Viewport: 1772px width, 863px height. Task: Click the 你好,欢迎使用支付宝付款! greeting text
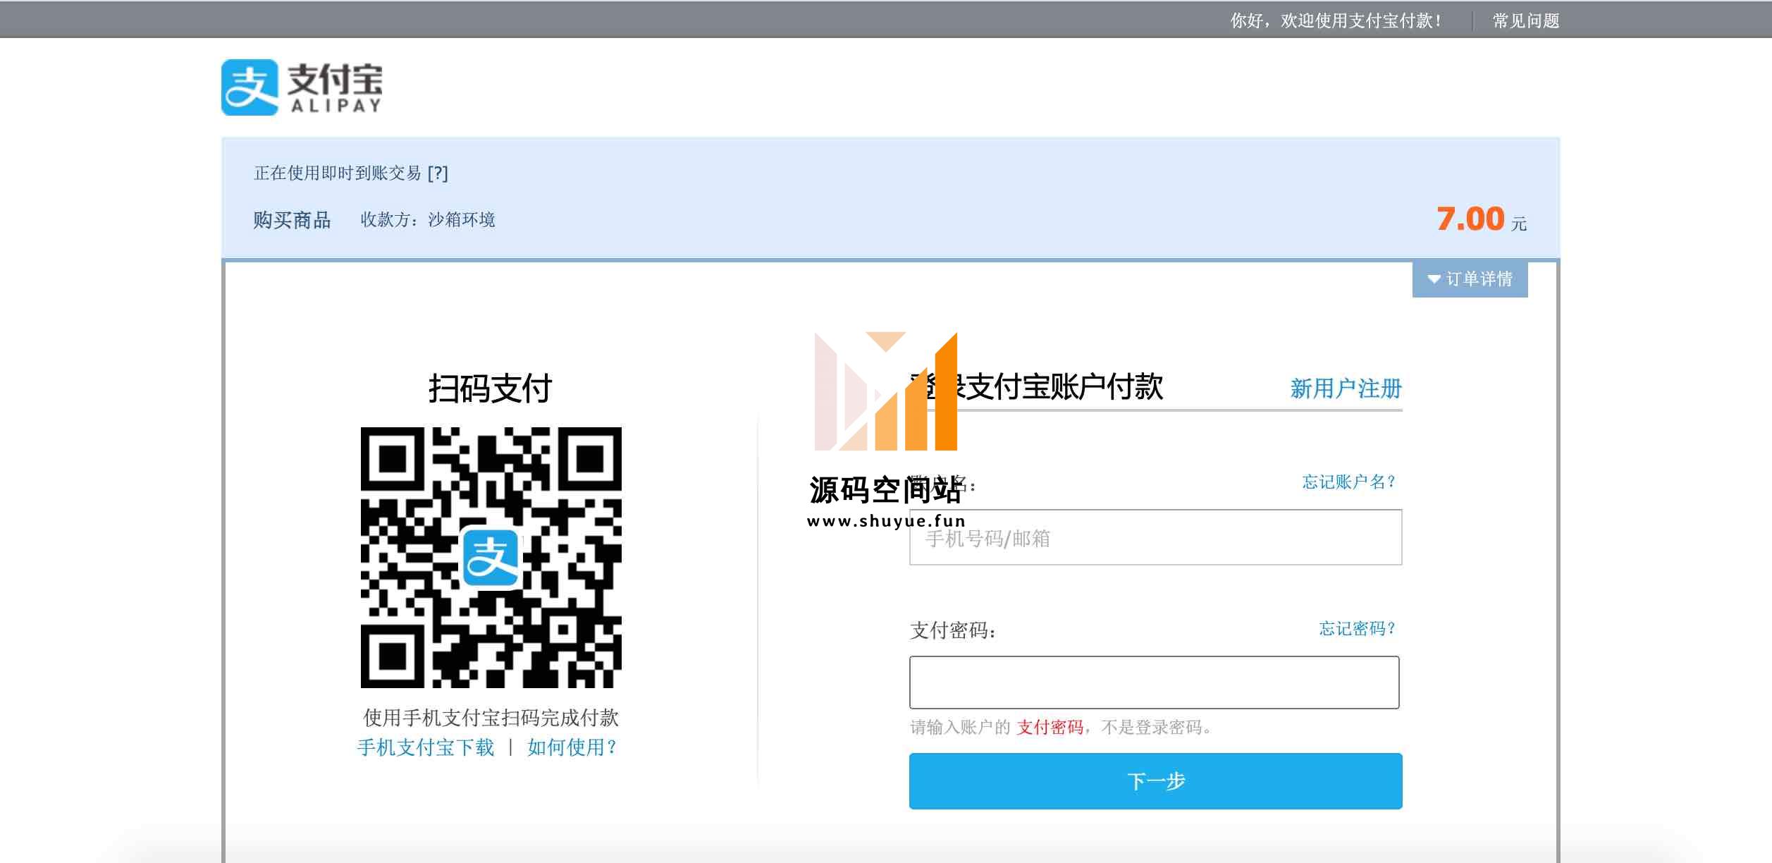pyautogui.click(x=1336, y=20)
